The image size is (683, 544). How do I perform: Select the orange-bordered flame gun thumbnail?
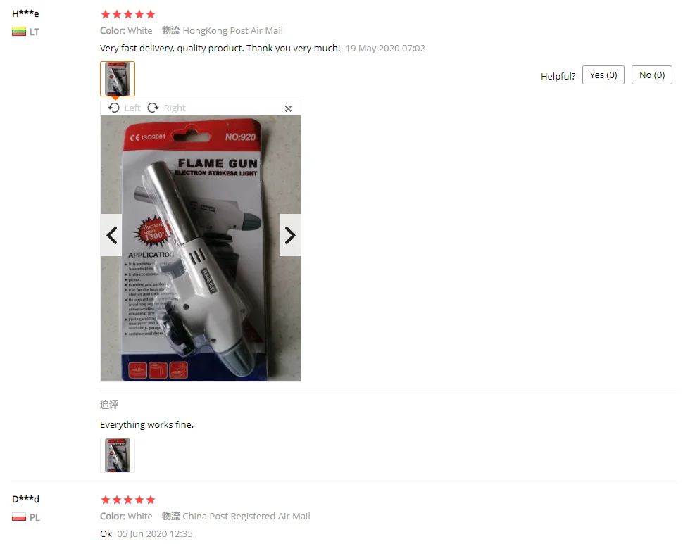pos(118,79)
